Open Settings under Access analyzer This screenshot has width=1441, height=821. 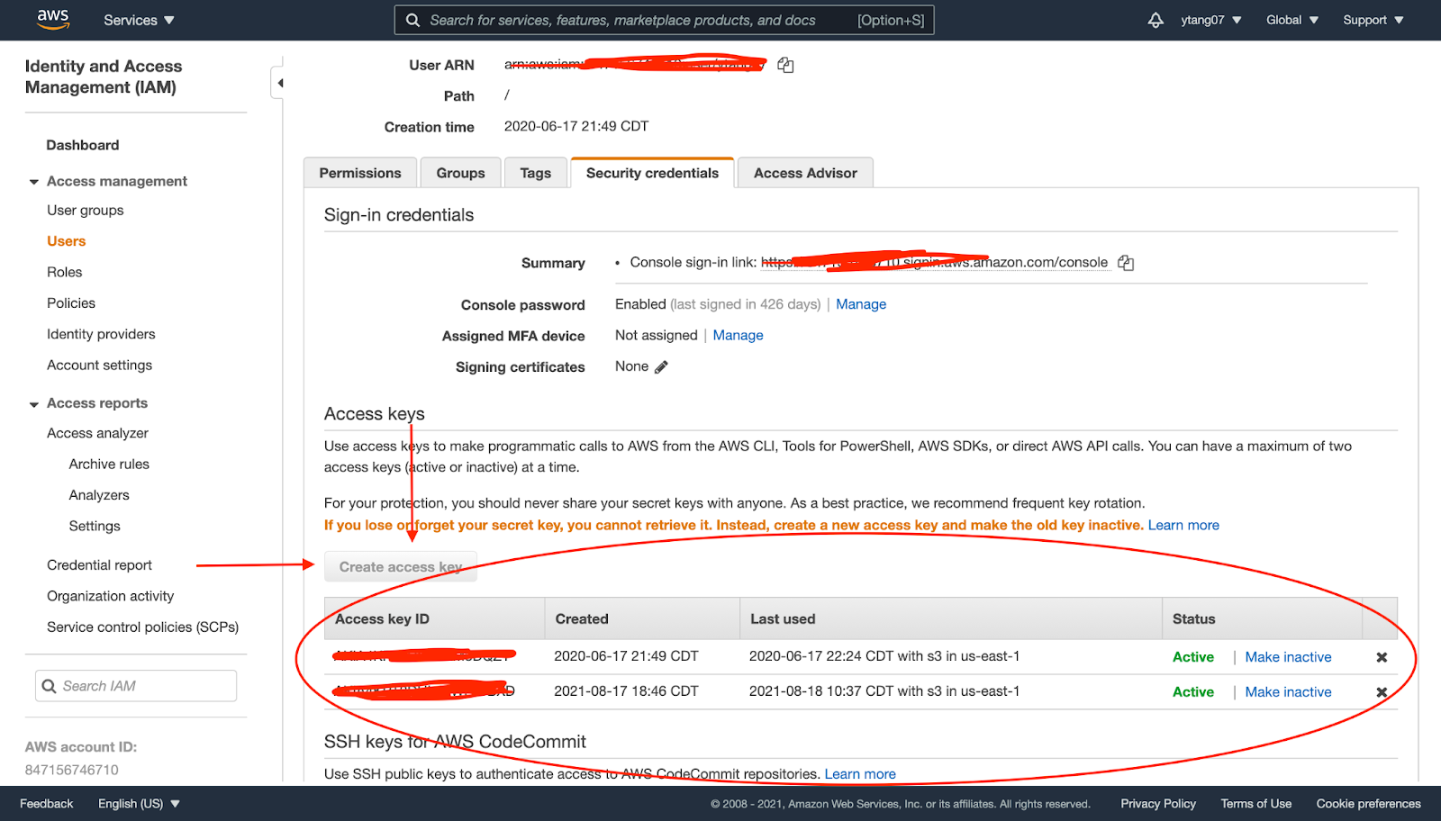[95, 527]
